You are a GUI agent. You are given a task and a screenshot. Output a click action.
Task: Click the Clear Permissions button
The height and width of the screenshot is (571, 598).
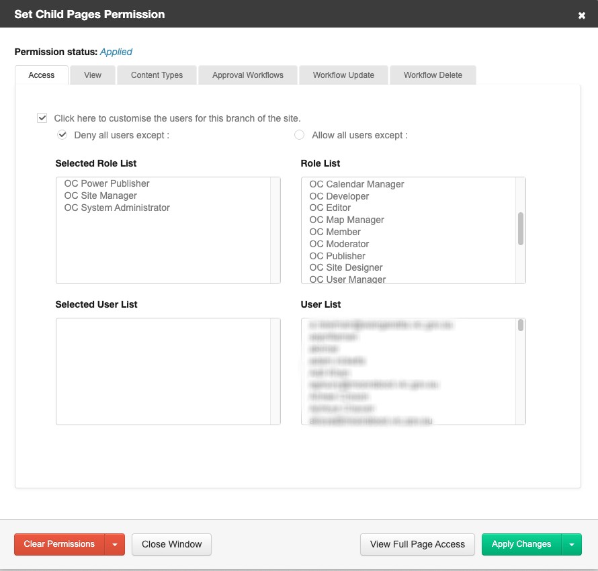tap(58, 544)
